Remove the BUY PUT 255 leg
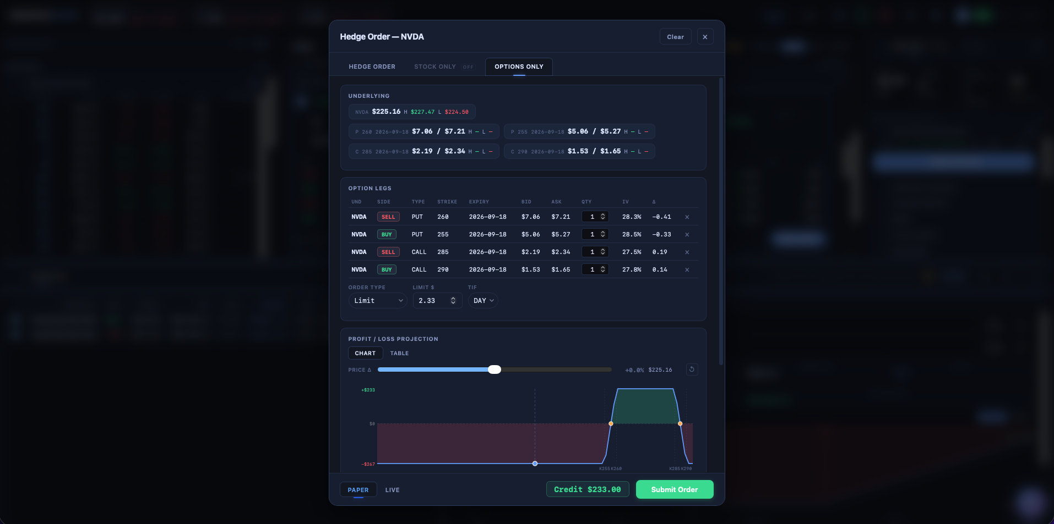Screen dimensions: 1054x524 click(687, 235)
